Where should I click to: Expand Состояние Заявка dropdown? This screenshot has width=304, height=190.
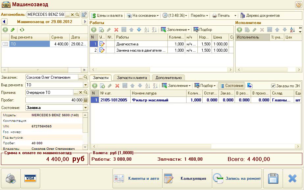click(86, 108)
